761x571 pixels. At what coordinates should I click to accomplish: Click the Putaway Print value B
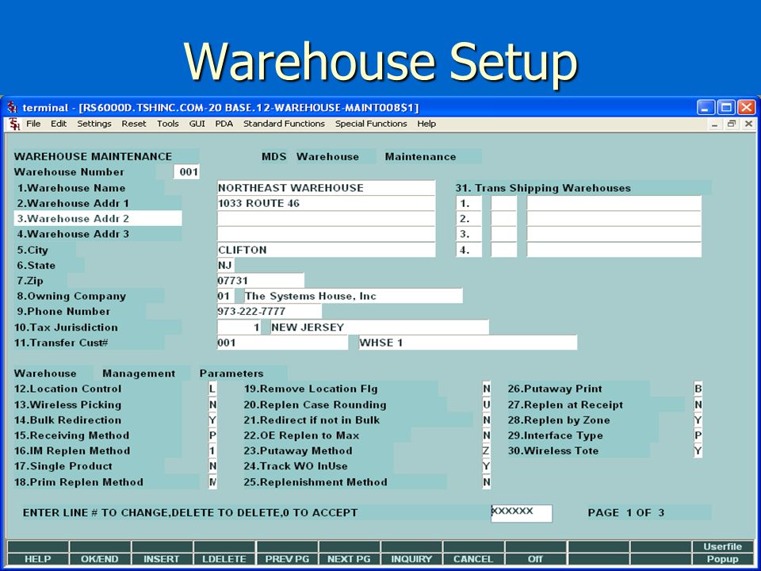click(698, 389)
